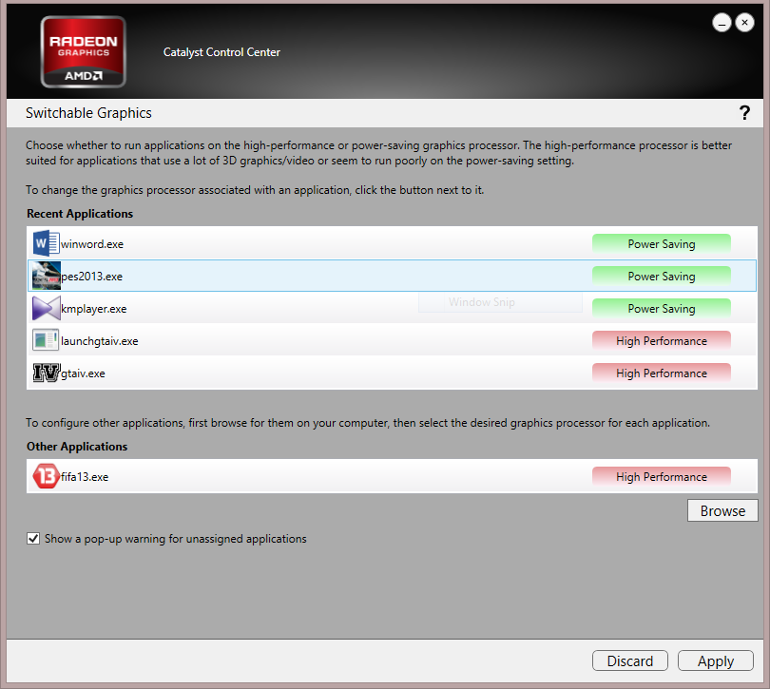The image size is (770, 689).
Task: Click the launchgtaiv.exe application icon
Action: point(46,340)
